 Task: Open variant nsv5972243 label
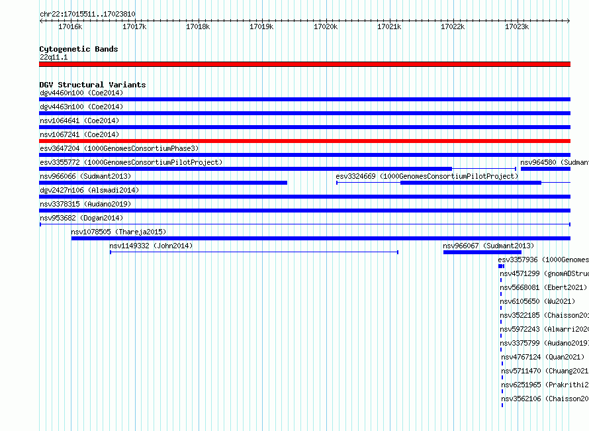tap(544, 329)
